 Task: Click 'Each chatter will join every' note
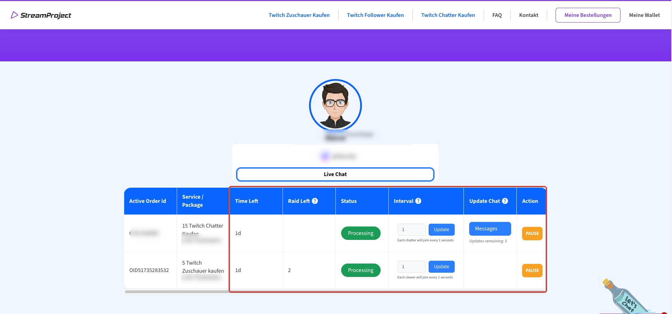(425, 240)
